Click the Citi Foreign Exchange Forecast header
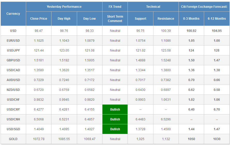230x145 pixels. 204,7
